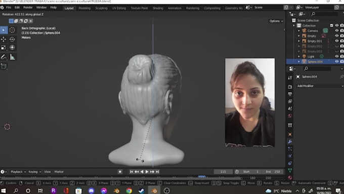Viewport: 344px width, 194px height.
Task: Select the Select Box tool
Action: 4,30
